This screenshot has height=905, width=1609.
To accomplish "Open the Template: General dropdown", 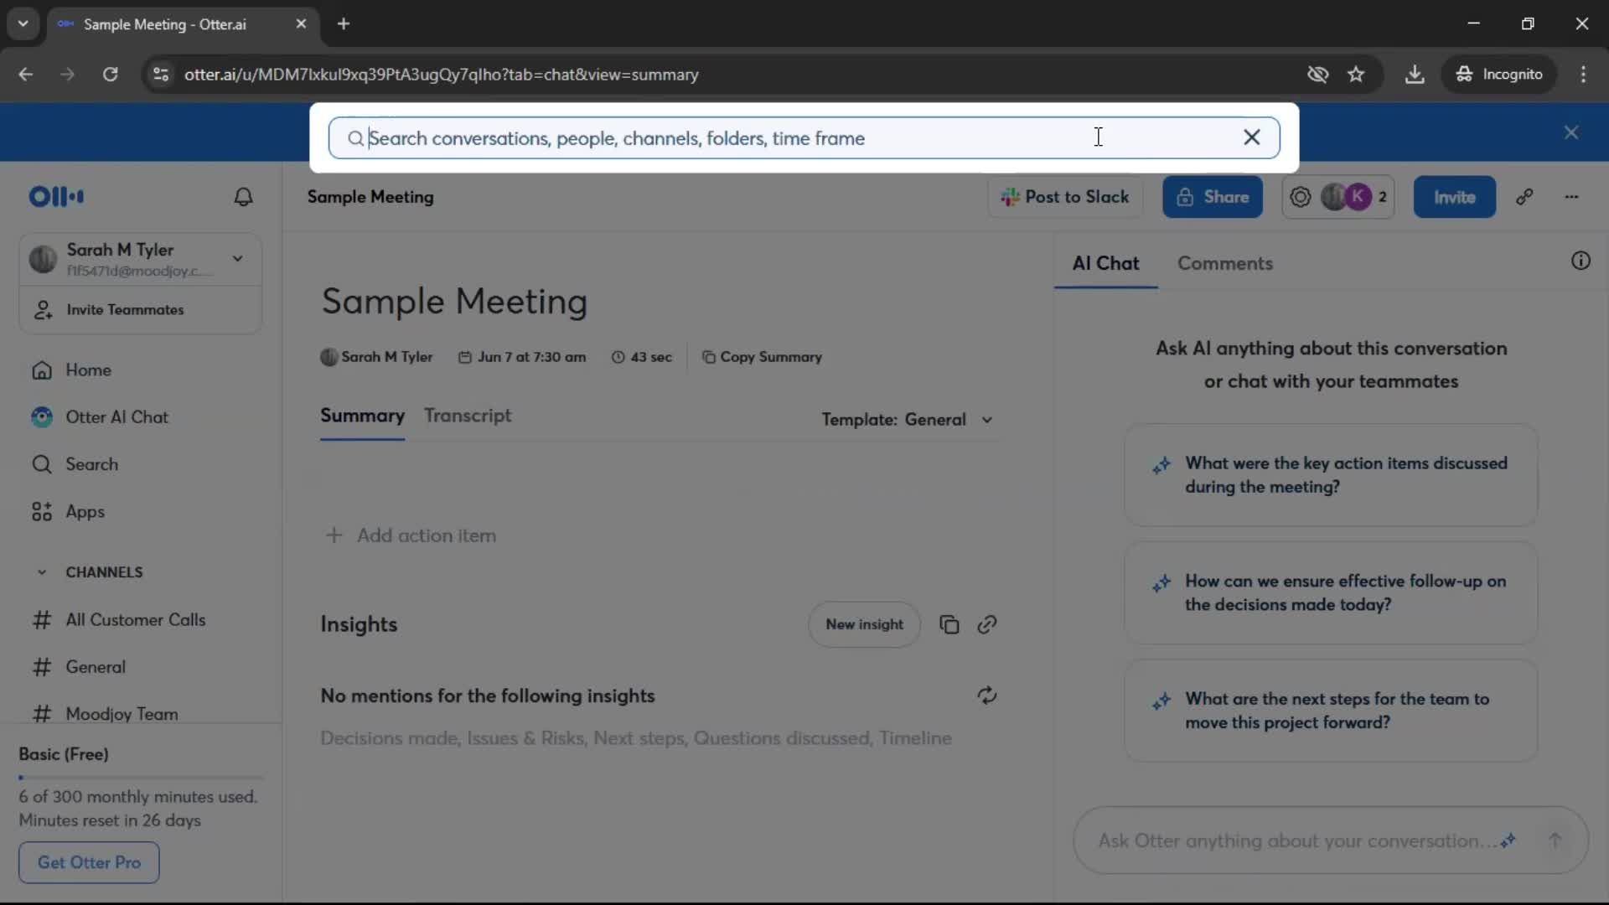I will point(908,420).
